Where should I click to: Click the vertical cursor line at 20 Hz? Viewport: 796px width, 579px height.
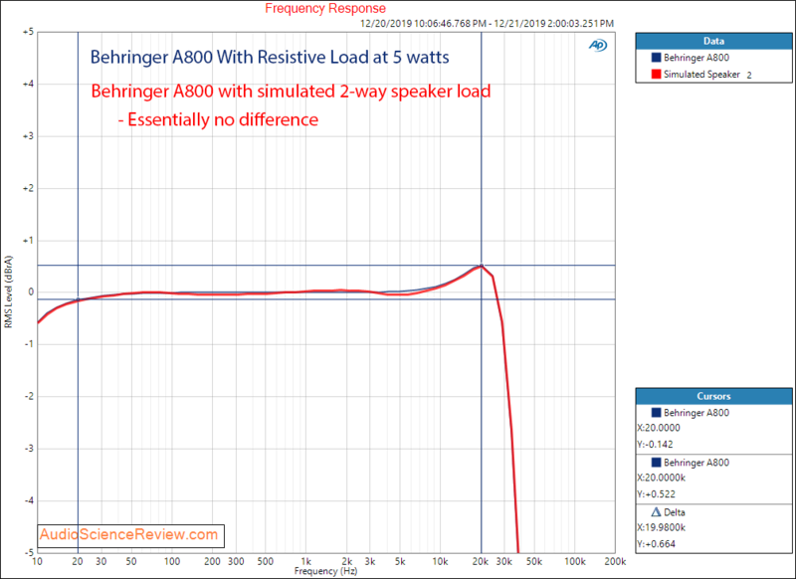click(79, 398)
